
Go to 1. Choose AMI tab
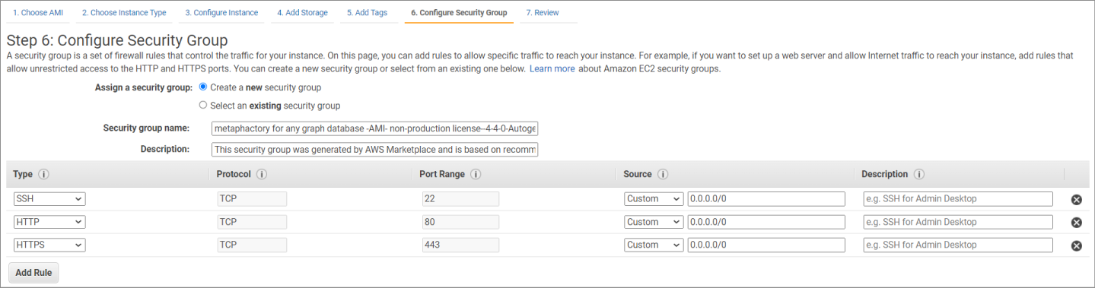coord(38,13)
